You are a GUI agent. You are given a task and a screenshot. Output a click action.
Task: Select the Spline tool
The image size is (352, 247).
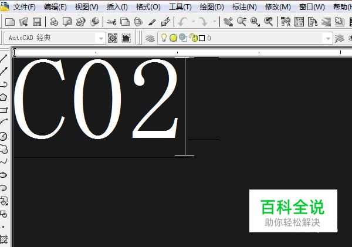(x=4, y=161)
